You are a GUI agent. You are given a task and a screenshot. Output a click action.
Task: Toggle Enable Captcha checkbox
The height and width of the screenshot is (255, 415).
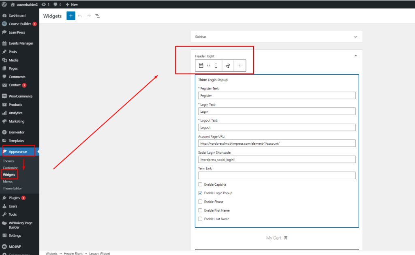pos(200,184)
